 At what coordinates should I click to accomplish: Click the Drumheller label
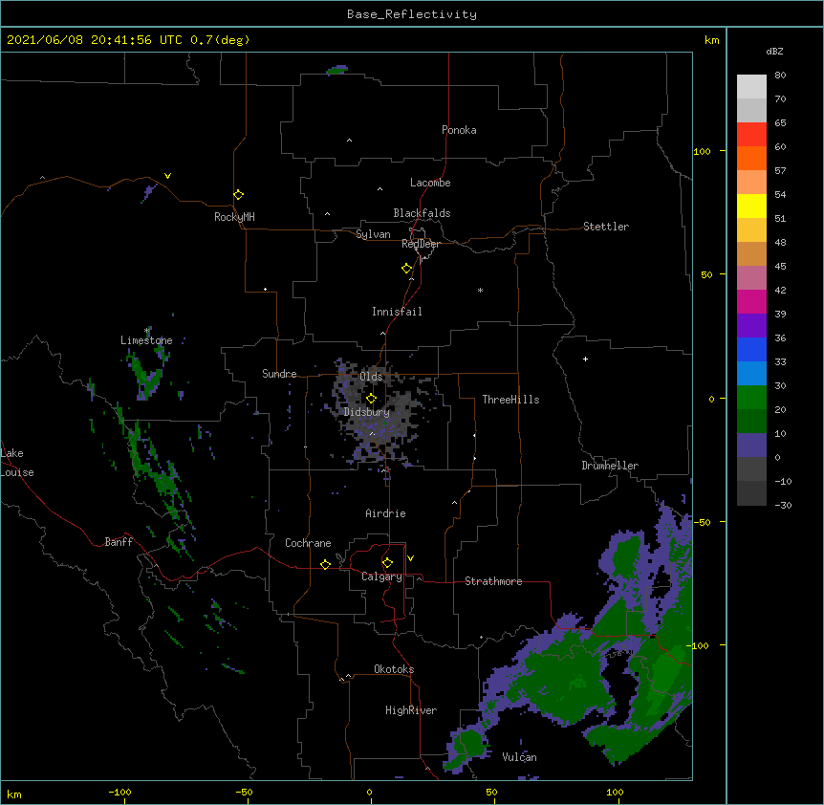pos(610,466)
